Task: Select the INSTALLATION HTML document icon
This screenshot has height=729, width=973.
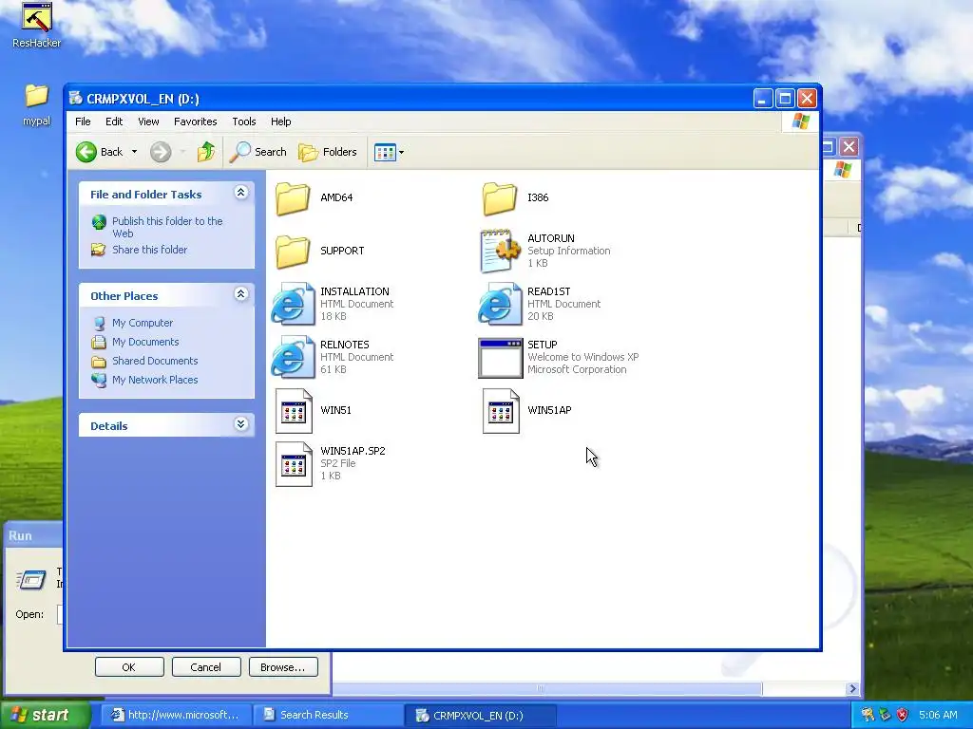Action: click(293, 304)
